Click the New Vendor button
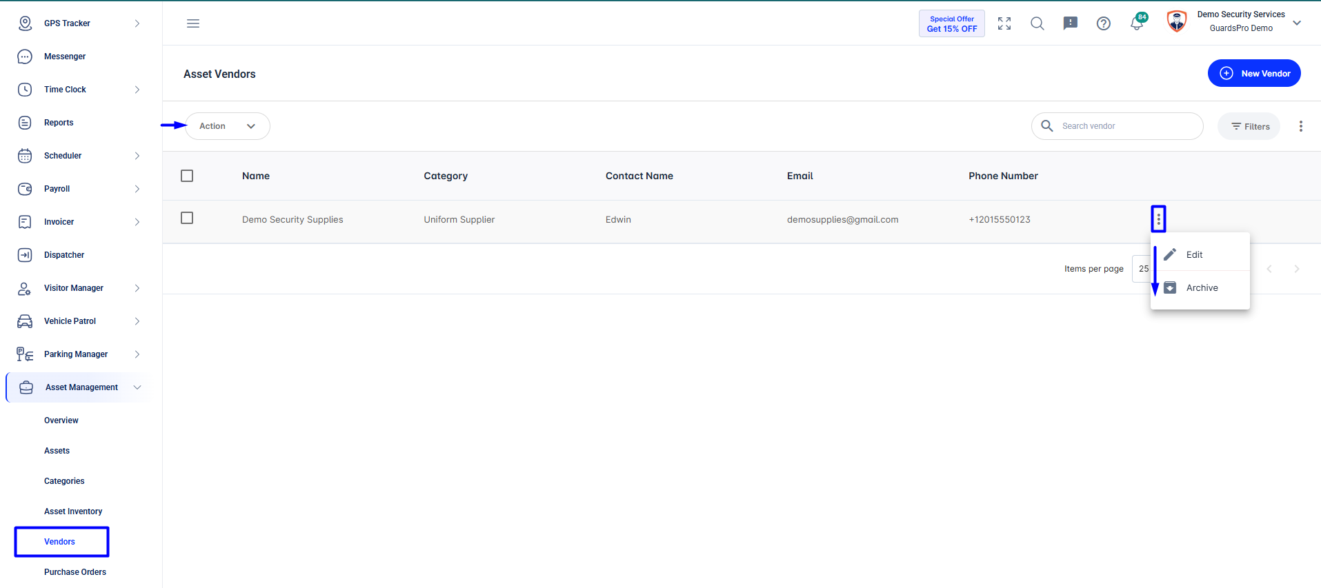Image resolution: width=1321 pixels, height=588 pixels. tap(1254, 73)
